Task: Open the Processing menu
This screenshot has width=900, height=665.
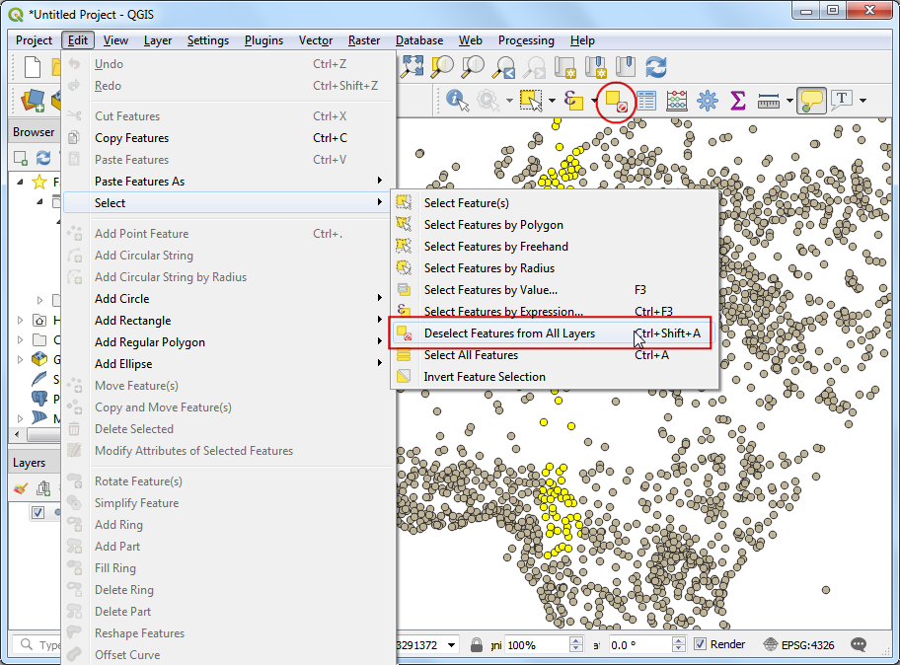Action: pyautogui.click(x=526, y=40)
